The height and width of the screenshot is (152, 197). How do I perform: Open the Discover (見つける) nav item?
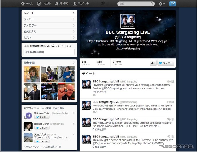tap(62, 4)
